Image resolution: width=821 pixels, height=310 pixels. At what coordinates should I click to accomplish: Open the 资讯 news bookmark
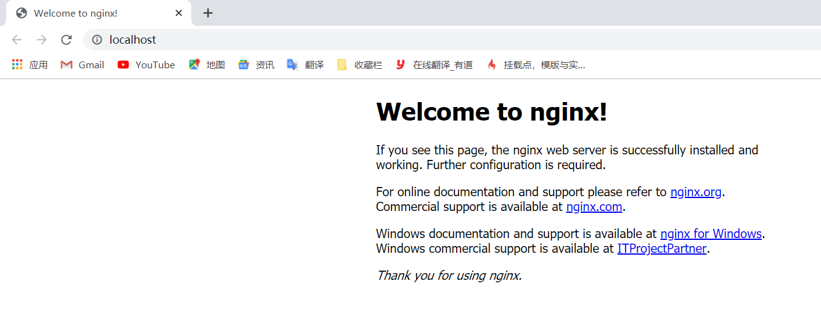[x=256, y=65]
